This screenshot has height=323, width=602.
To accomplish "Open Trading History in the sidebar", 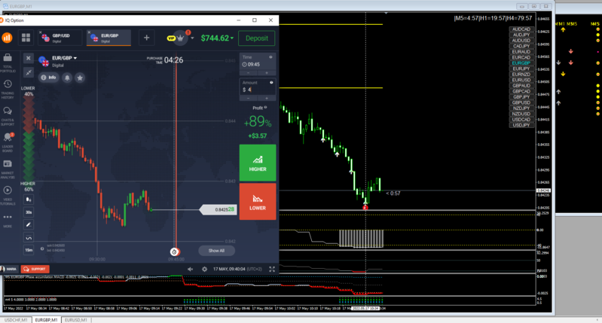I will click(8, 90).
